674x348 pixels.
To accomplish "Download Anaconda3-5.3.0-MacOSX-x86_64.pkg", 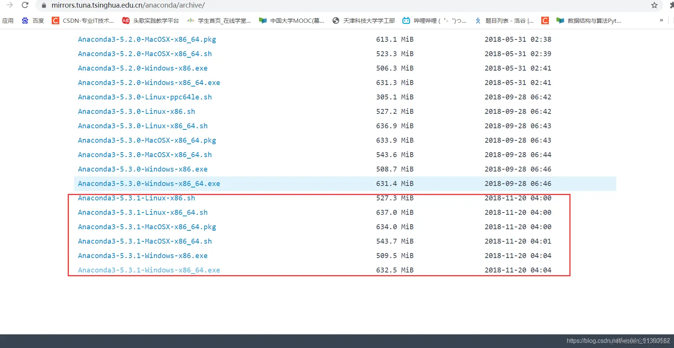I will (x=147, y=140).
